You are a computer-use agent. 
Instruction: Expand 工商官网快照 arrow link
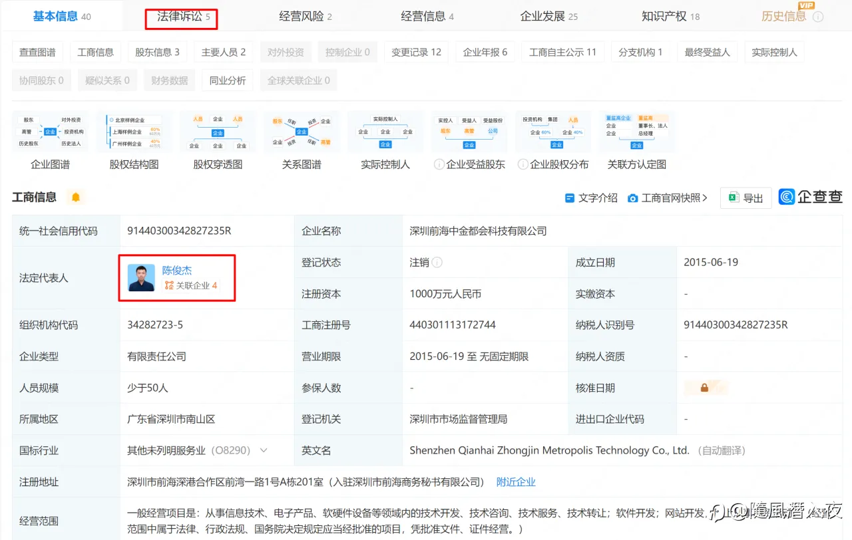[668, 198]
